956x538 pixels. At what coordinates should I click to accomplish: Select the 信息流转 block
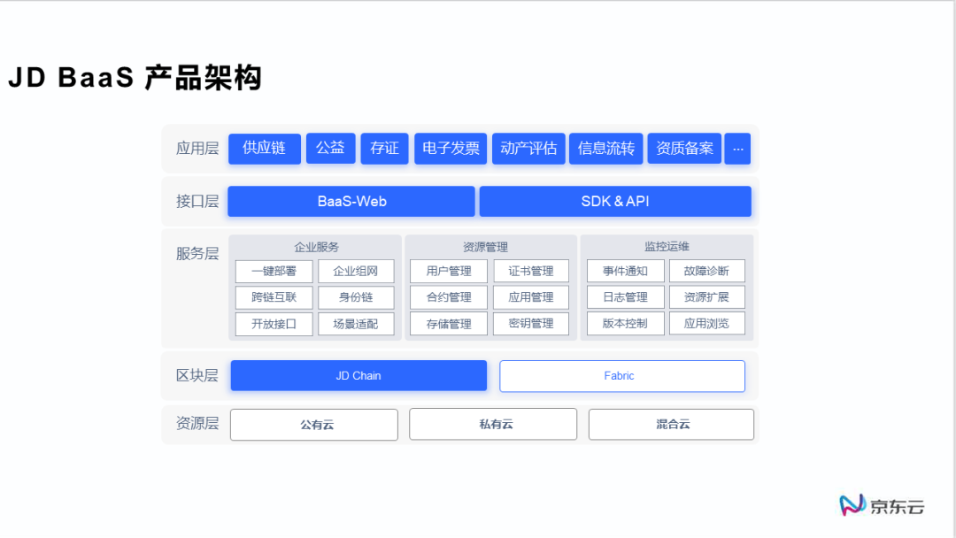[606, 149]
